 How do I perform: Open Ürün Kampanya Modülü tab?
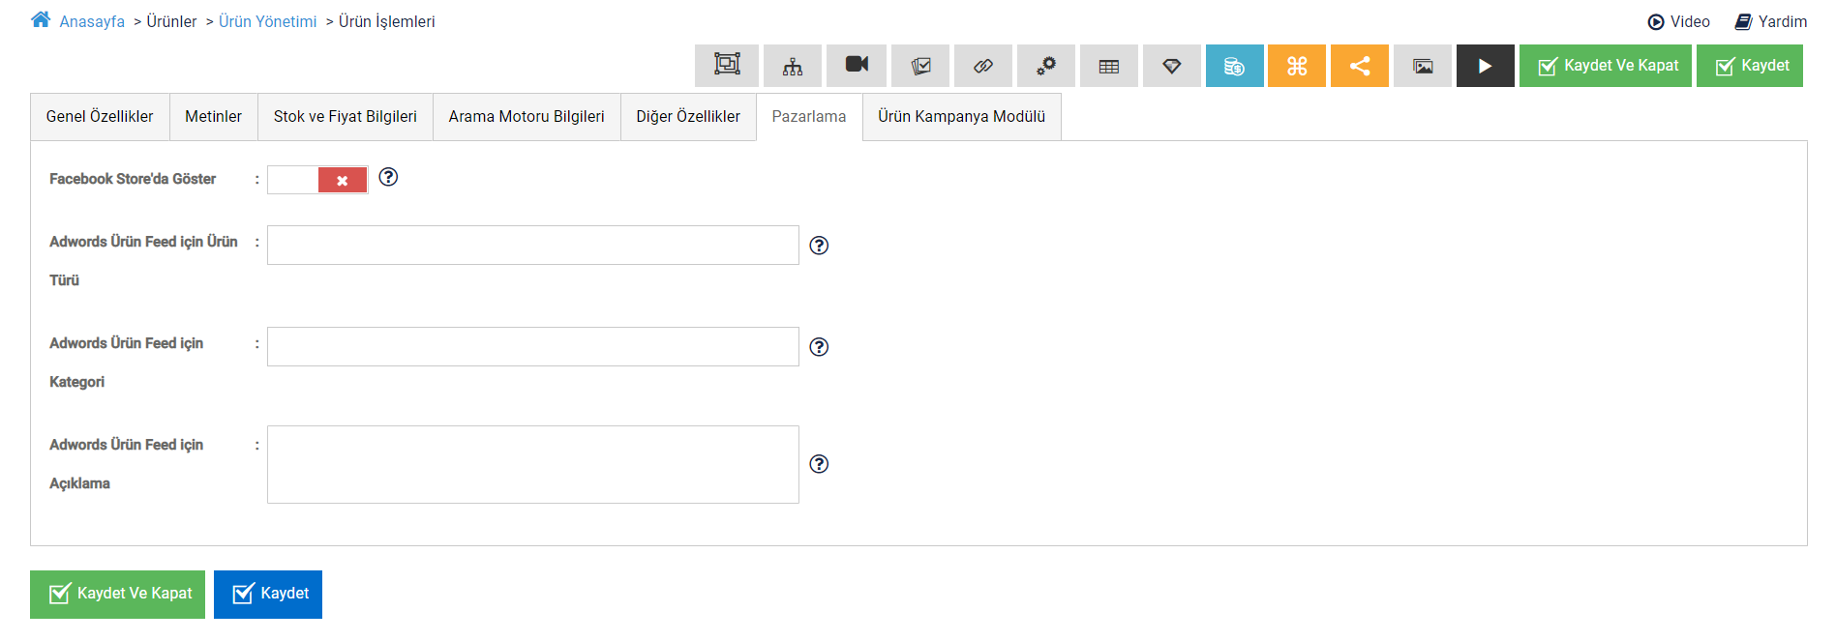[x=962, y=117]
